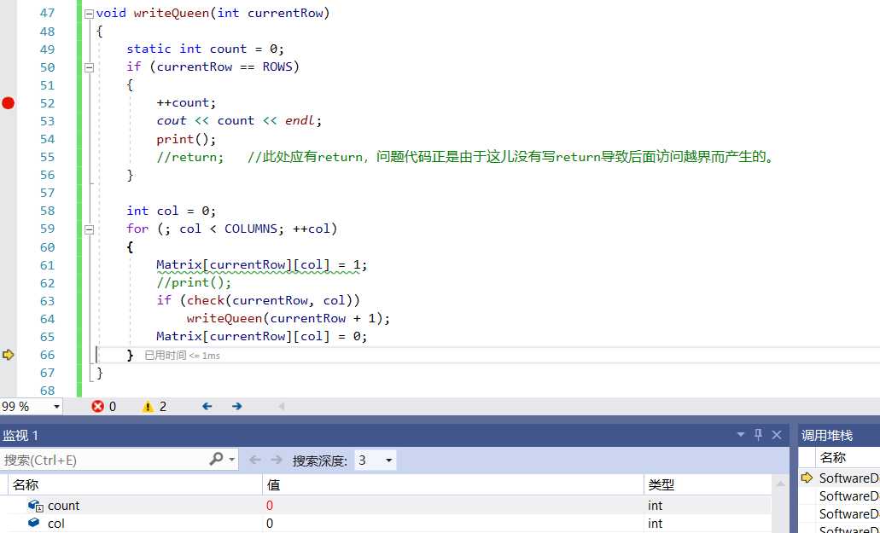Open the 搜索深度 dropdown showing 3
This screenshot has width=880, height=533.
(376, 461)
